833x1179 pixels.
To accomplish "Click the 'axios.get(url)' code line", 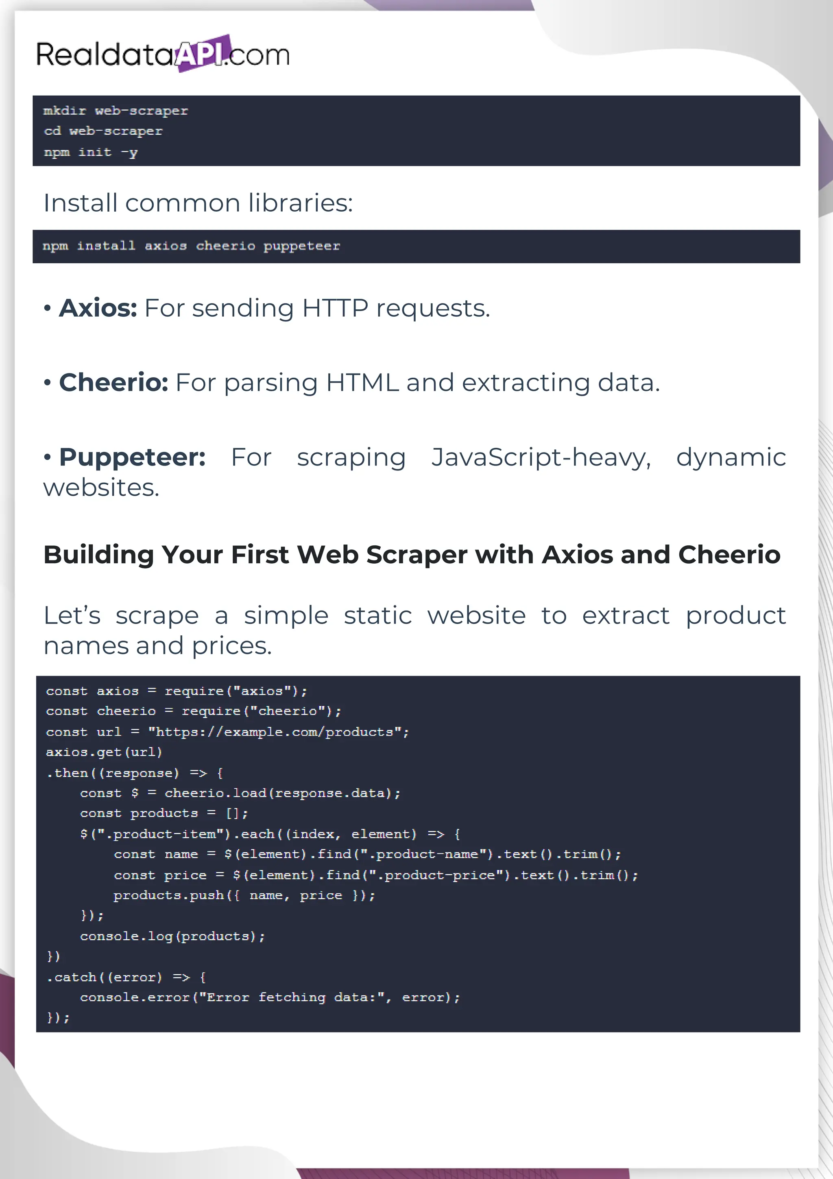I will tap(104, 752).
